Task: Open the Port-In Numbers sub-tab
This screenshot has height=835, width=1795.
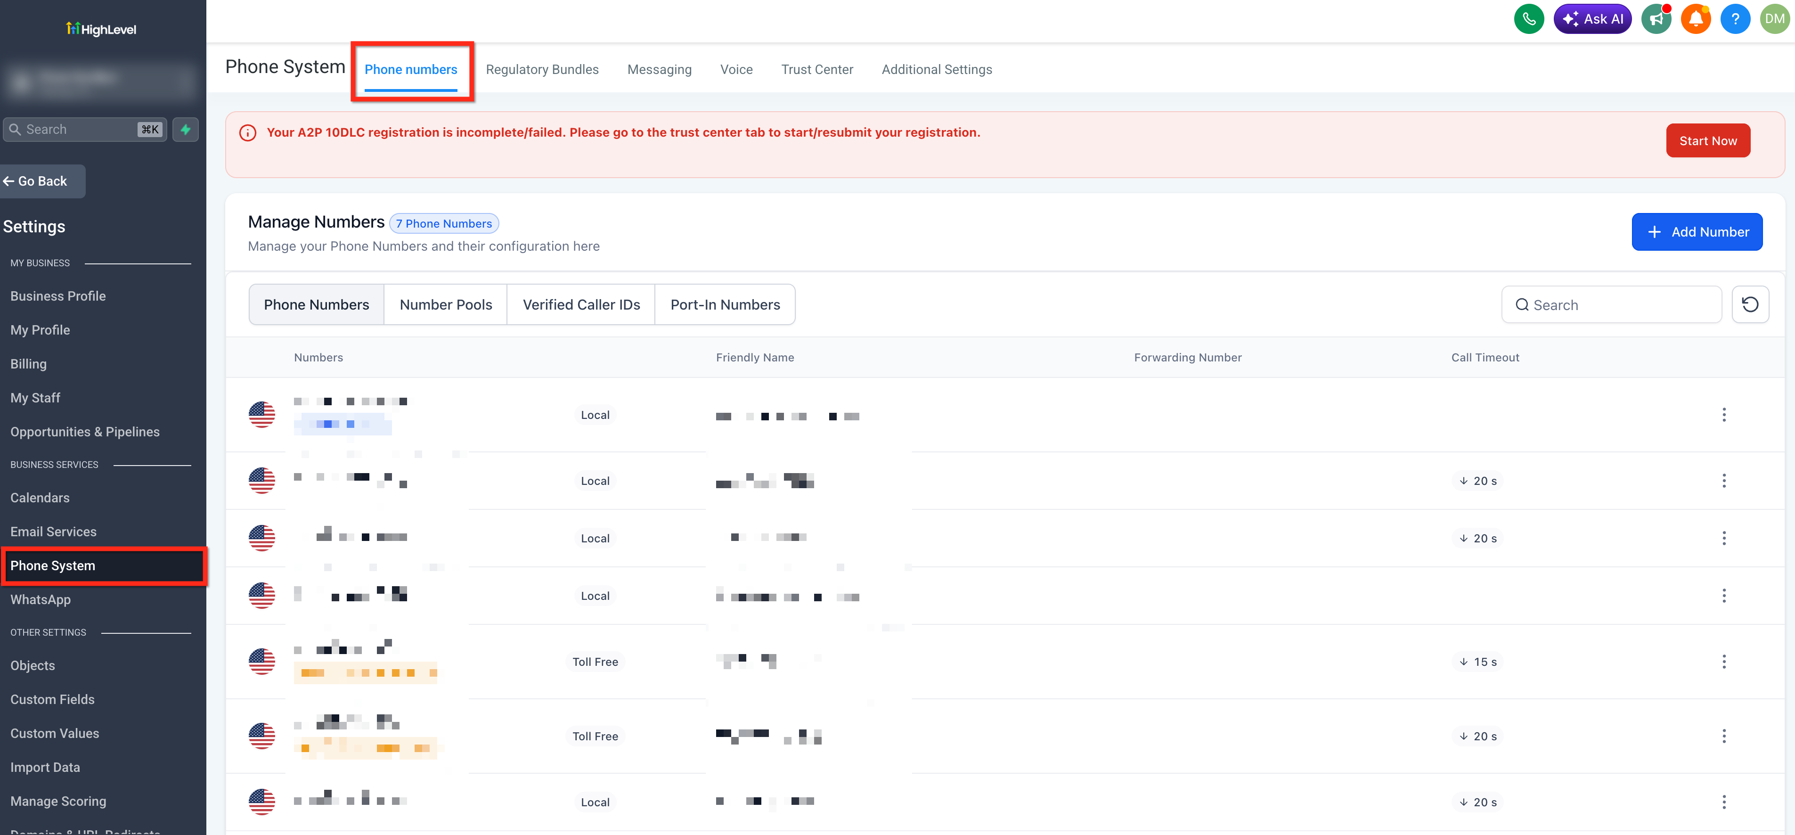Action: (726, 304)
